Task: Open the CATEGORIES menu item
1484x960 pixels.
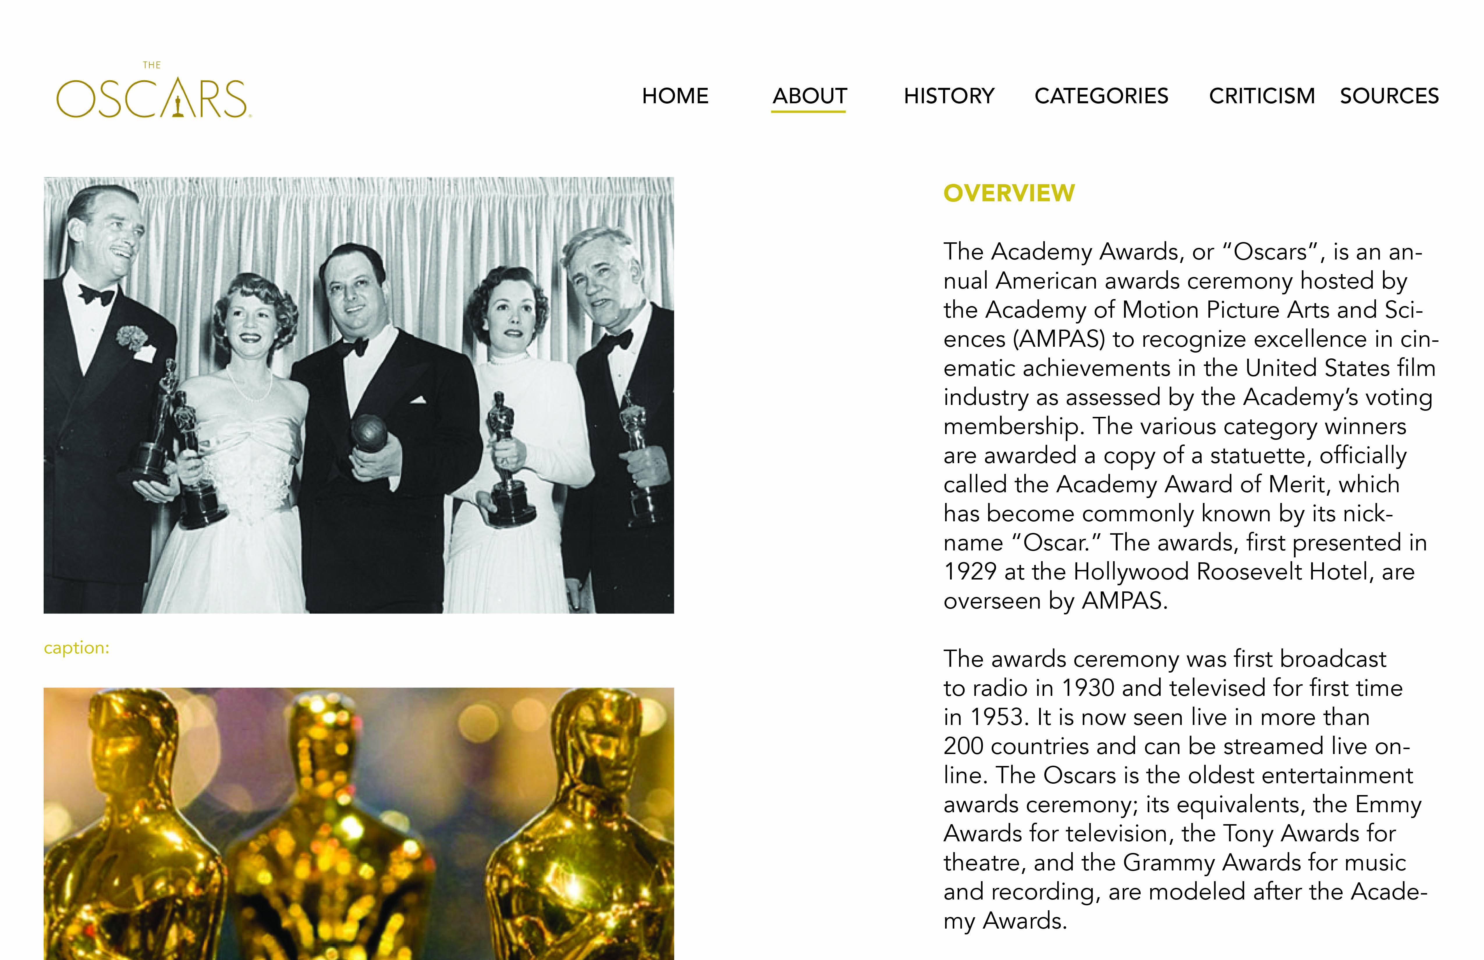Action: click(1101, 96)
